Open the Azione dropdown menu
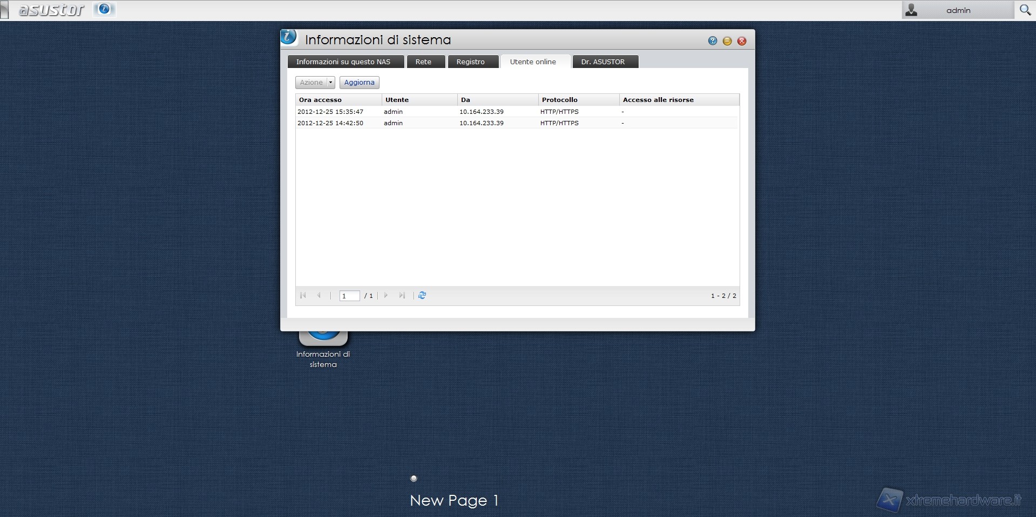 point(315,83)
